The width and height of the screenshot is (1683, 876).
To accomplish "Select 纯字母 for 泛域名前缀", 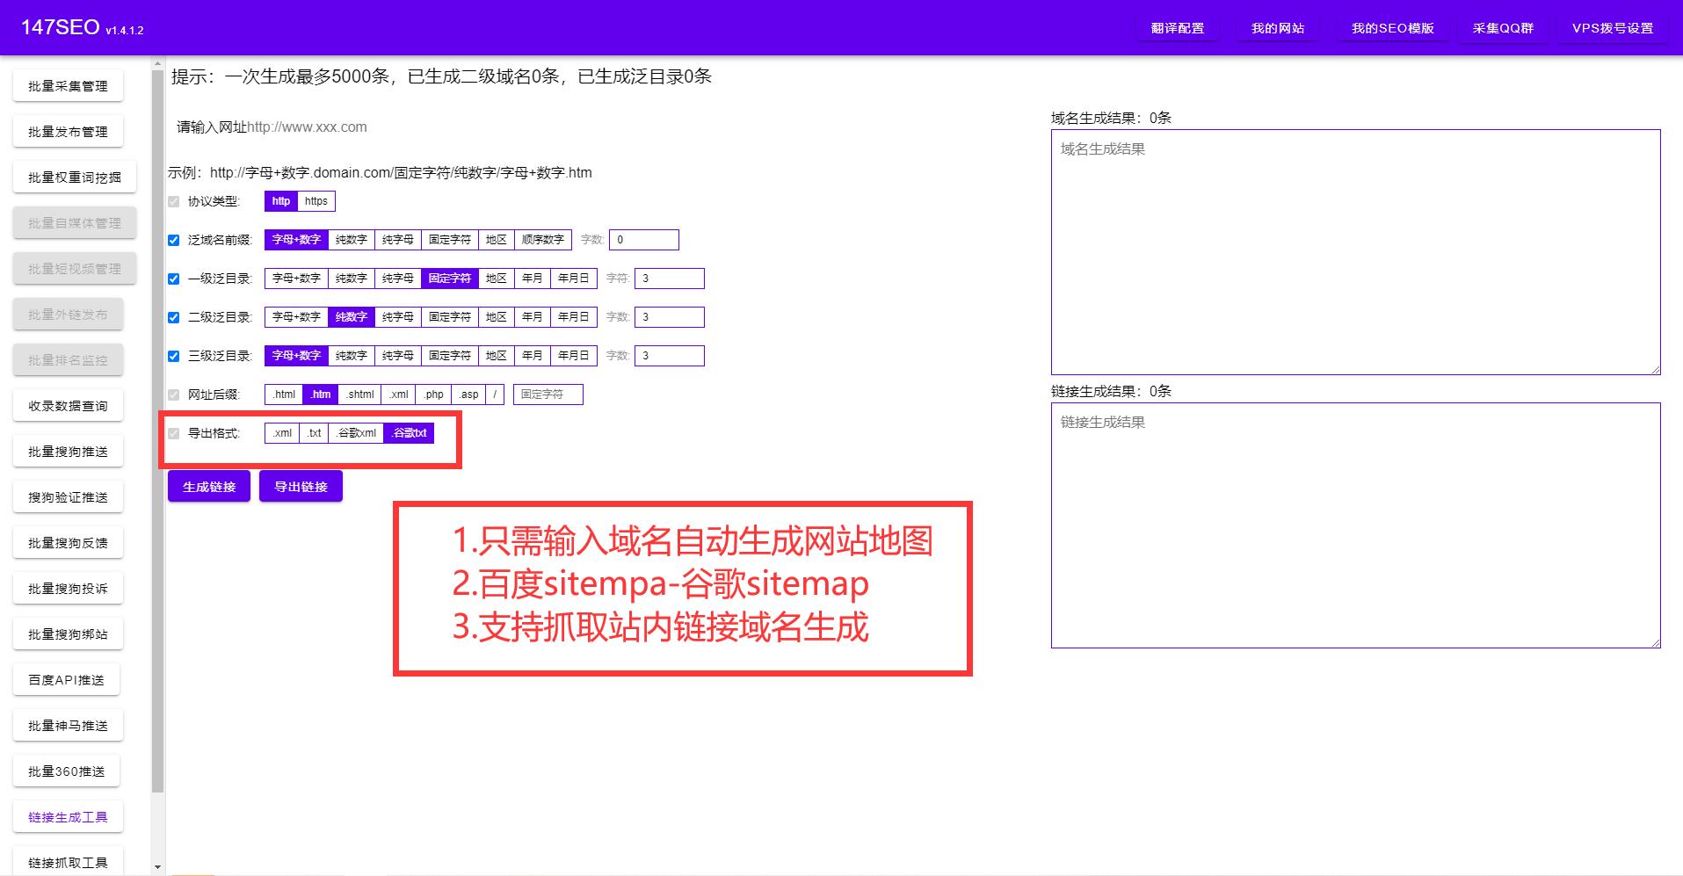I will pyautogui.click(x=396, y=239).
